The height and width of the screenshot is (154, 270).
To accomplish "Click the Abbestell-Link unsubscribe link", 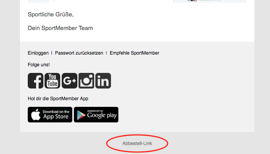I will click(137, 143).
